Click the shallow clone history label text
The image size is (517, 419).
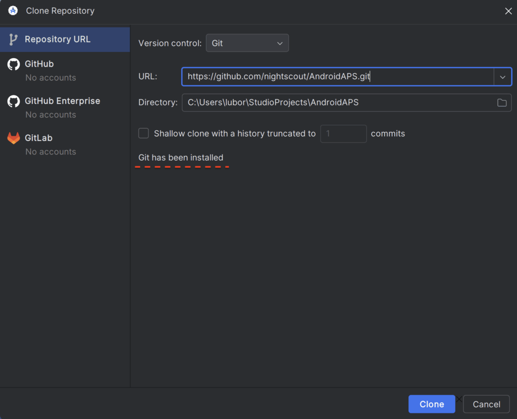point(234,134)
